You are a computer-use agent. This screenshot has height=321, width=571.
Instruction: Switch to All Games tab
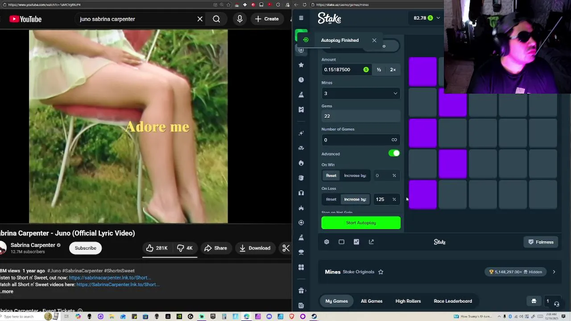click(372, 301)
